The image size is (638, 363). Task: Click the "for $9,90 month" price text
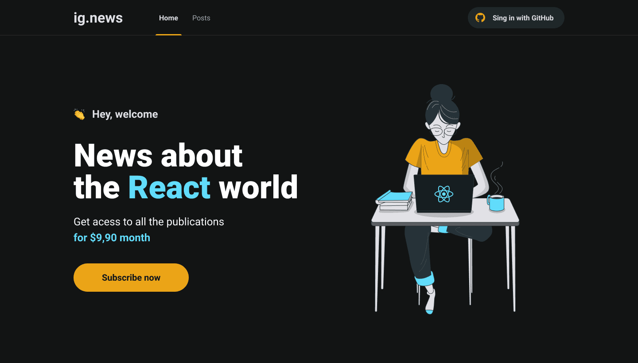[112, 238]
